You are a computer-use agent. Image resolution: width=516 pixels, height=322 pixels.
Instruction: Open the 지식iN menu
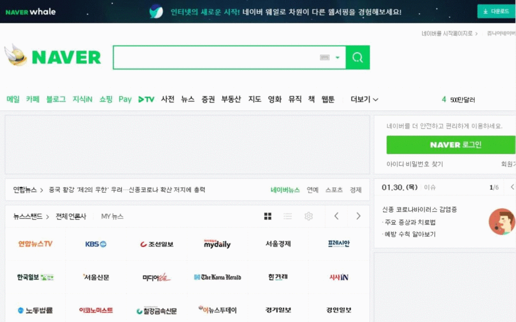pos(83,99)
